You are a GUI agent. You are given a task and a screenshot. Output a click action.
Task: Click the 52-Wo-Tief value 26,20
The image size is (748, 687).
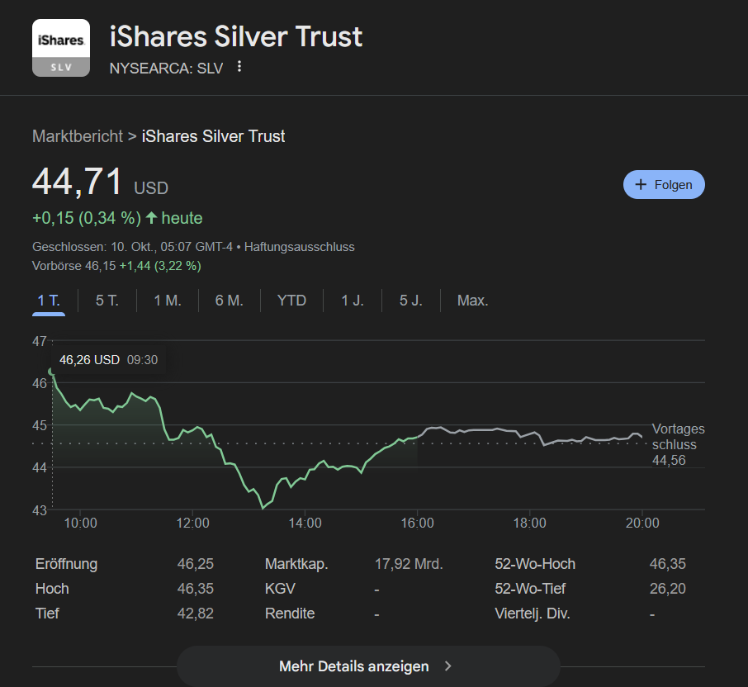click(667, 589)
